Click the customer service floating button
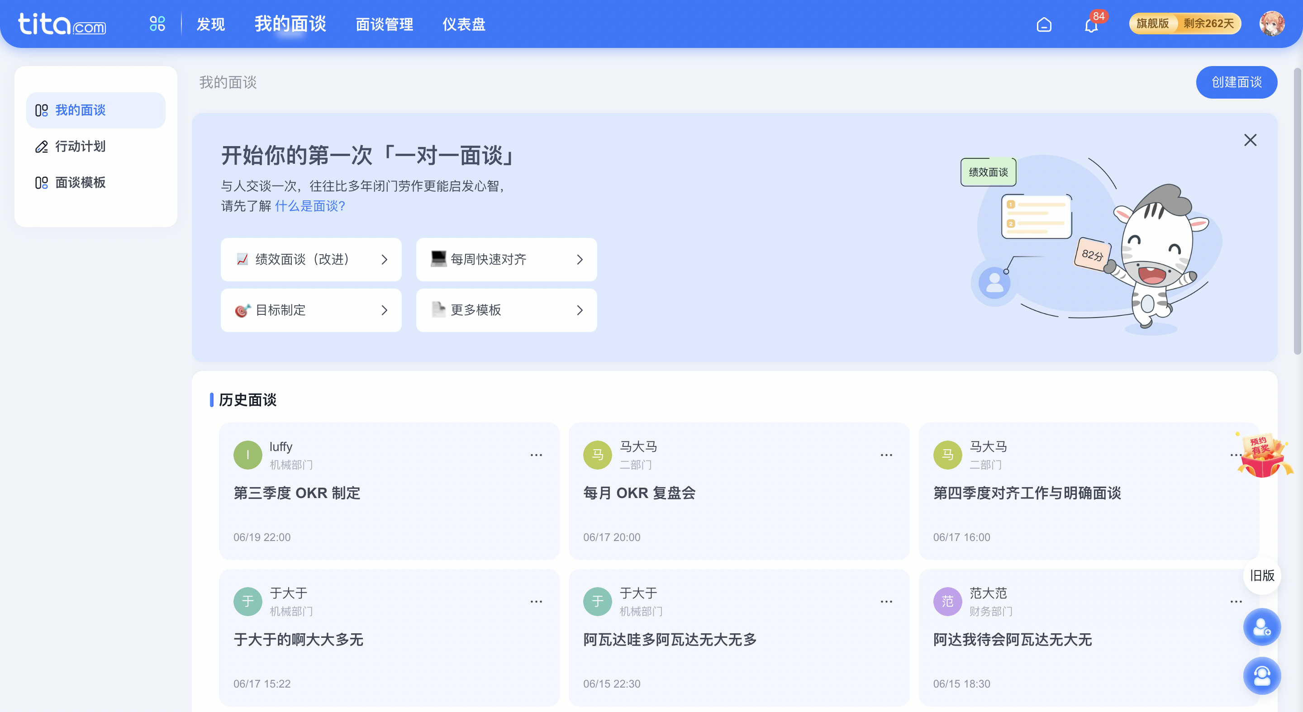This screenshot has height=712, width=1303. pos(1261,676)
